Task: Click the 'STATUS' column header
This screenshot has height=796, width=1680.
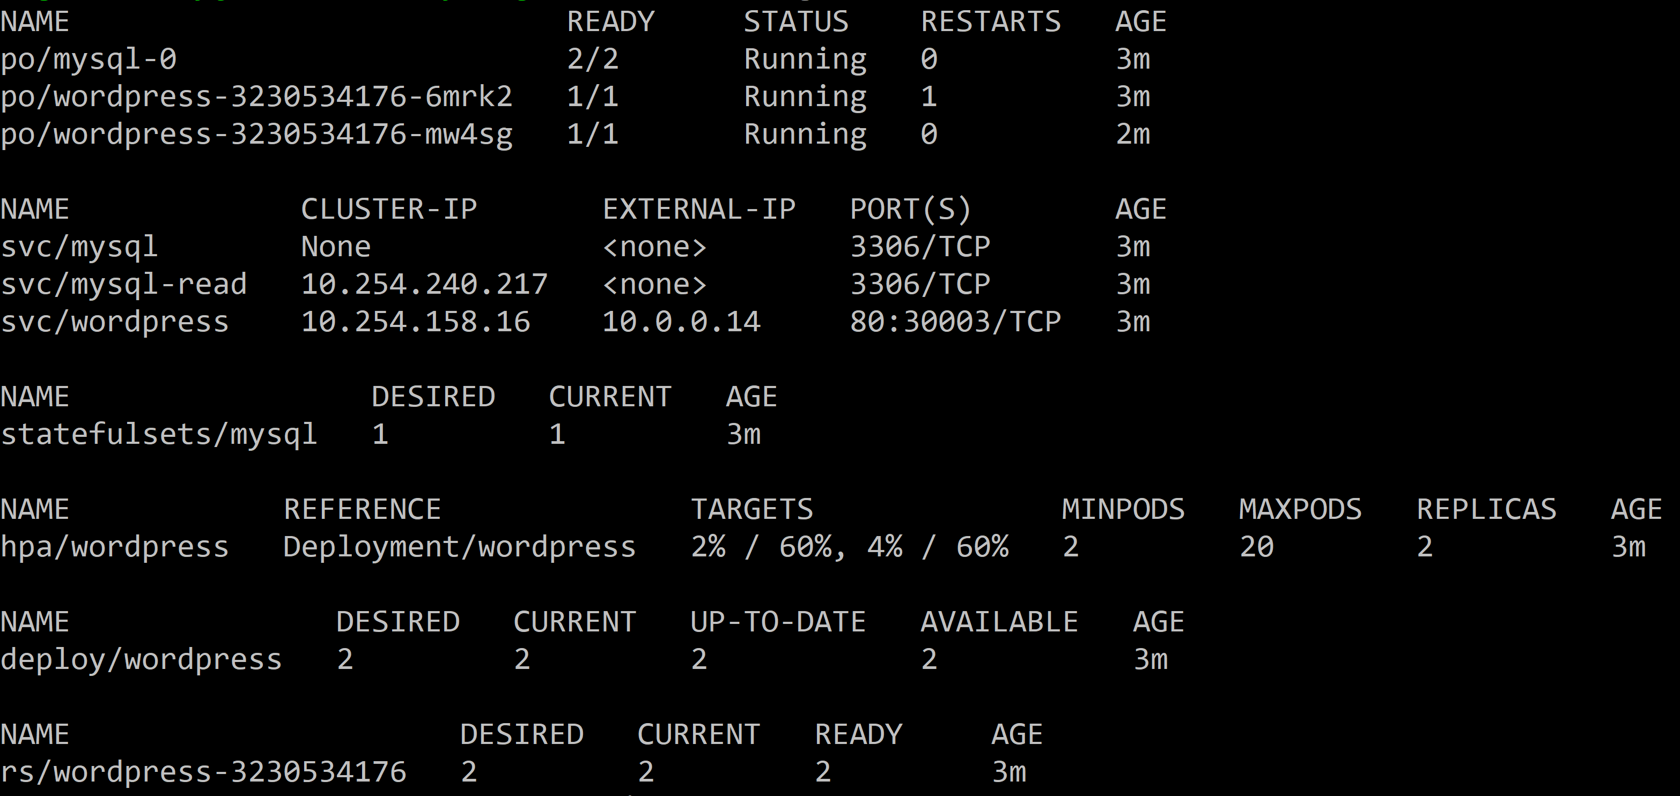Action: (x=795, y=21)
